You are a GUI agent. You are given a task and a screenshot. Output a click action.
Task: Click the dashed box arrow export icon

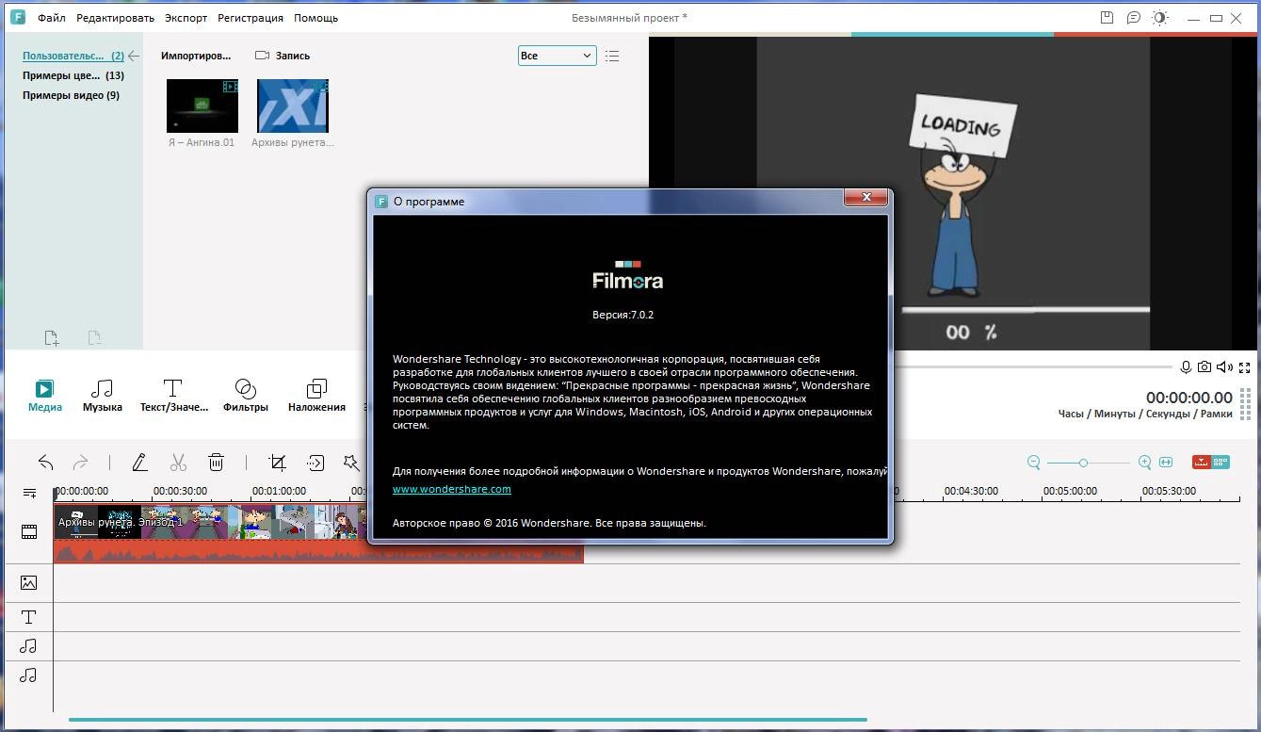pos(315,463)
